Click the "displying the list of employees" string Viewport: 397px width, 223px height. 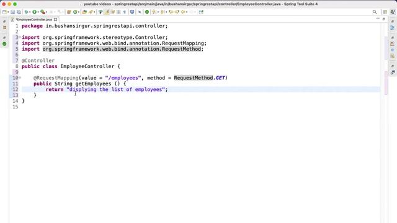(115, 89)
